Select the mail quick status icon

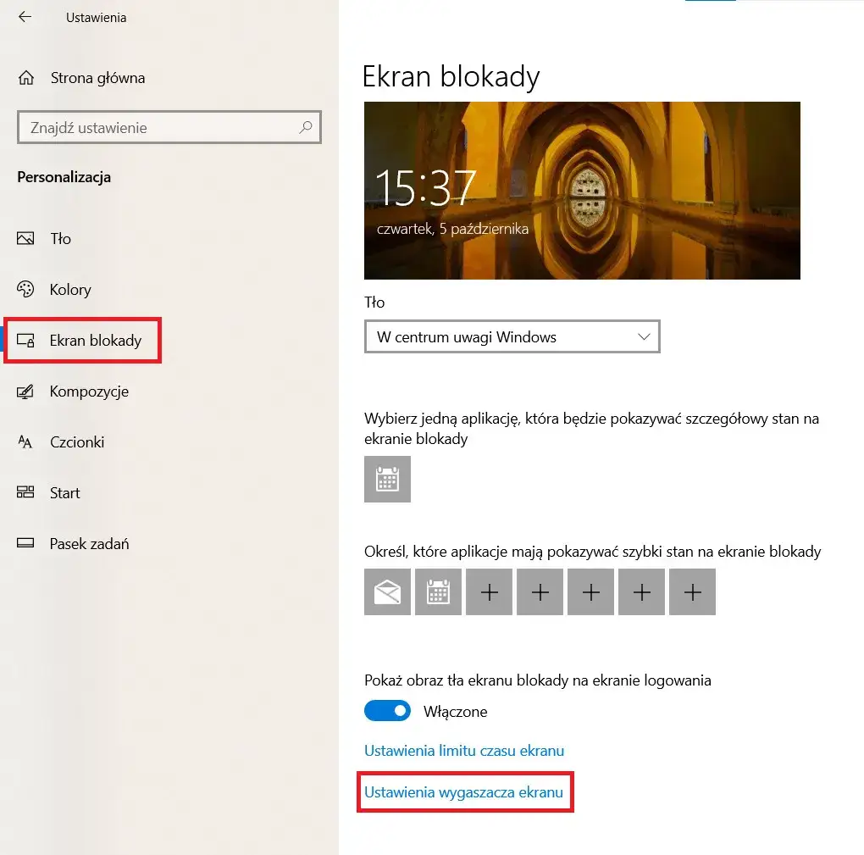click(x=387, y=591)
